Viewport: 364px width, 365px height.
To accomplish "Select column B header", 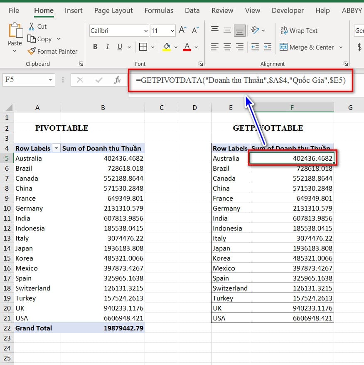I will tap(103, 107).
